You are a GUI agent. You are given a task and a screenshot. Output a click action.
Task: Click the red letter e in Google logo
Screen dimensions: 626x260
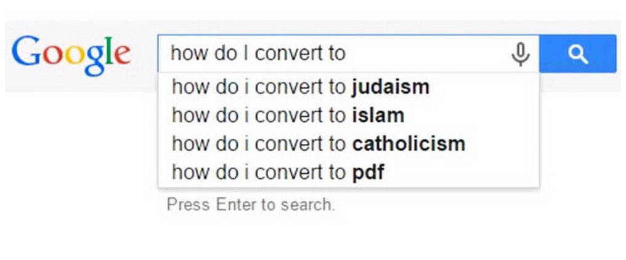123,55
